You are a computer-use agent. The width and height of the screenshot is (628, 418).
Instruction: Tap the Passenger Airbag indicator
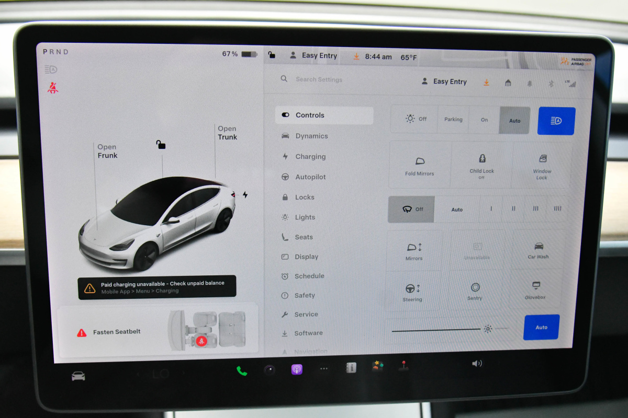[x=576, y=62]
